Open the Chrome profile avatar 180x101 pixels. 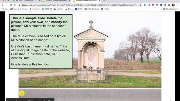[x=173, y=5]
